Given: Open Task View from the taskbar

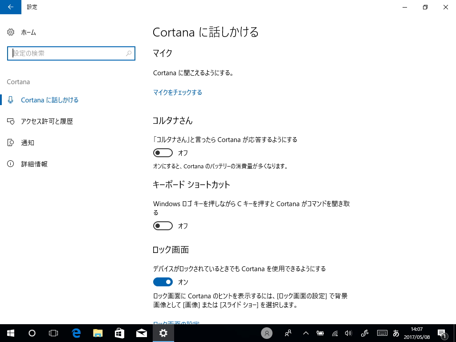Looking at the screenshot, I should tap(53, 333).
